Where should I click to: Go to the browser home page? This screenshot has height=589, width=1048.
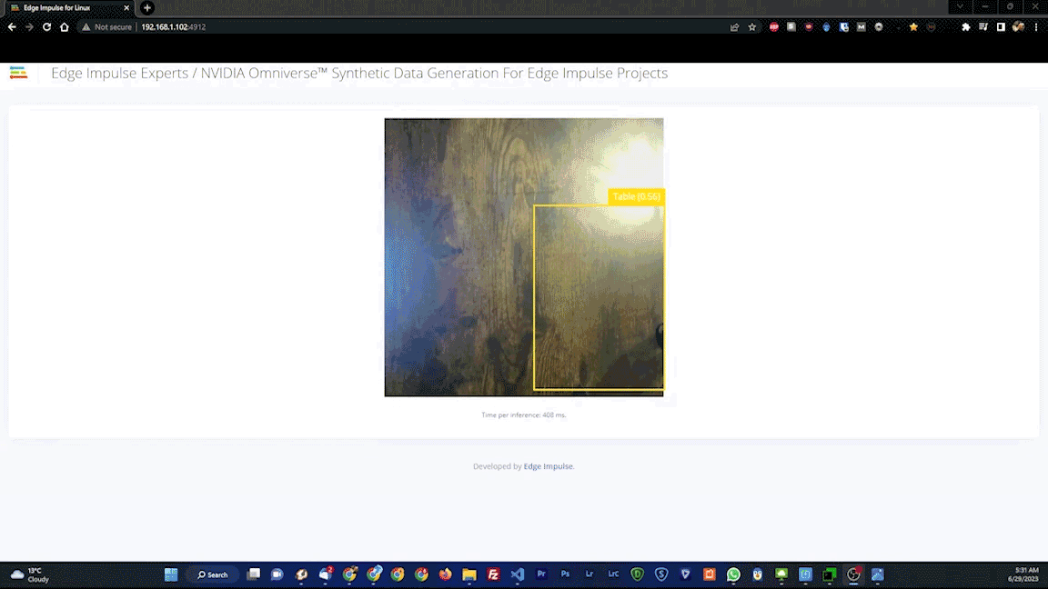(x=65, y=27)
